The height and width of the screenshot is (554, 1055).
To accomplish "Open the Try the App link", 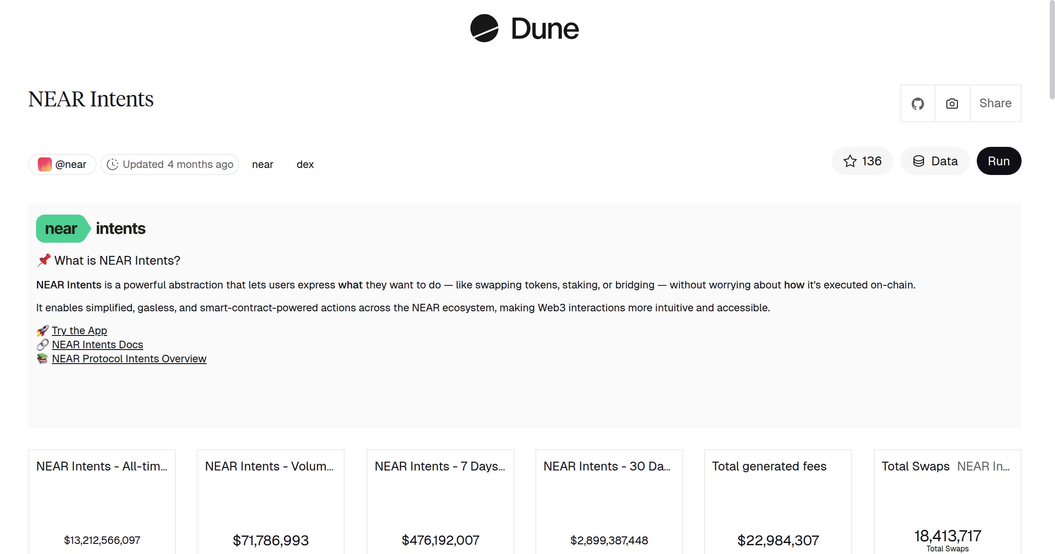I will (79, 331).
